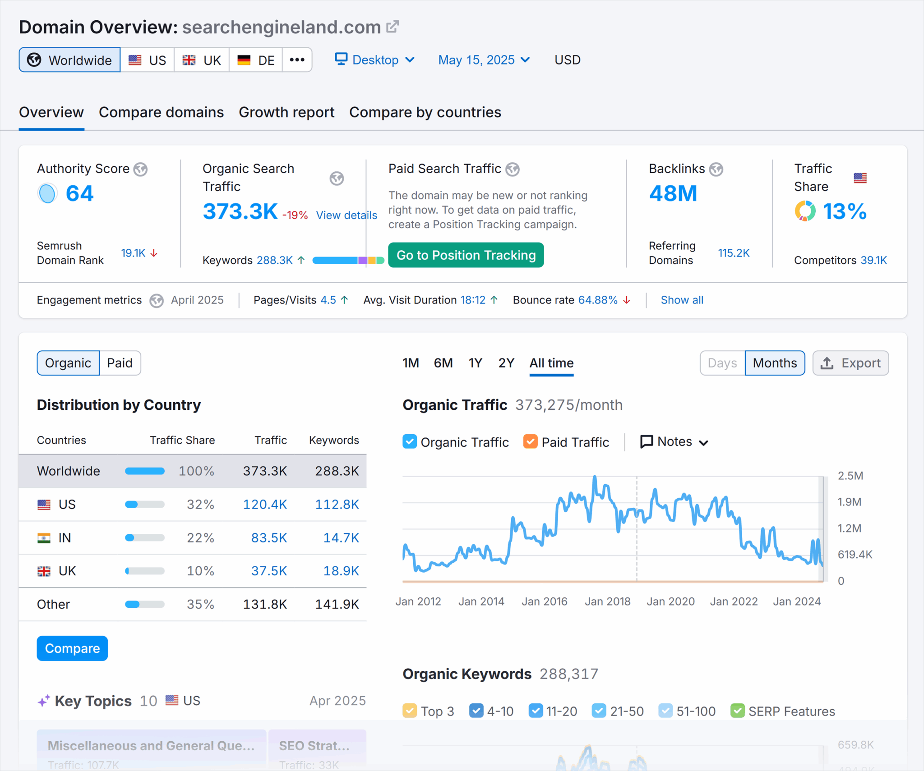Click the US traffic share progress bar
The image size is (924, 771).
[x=144, y=504]
